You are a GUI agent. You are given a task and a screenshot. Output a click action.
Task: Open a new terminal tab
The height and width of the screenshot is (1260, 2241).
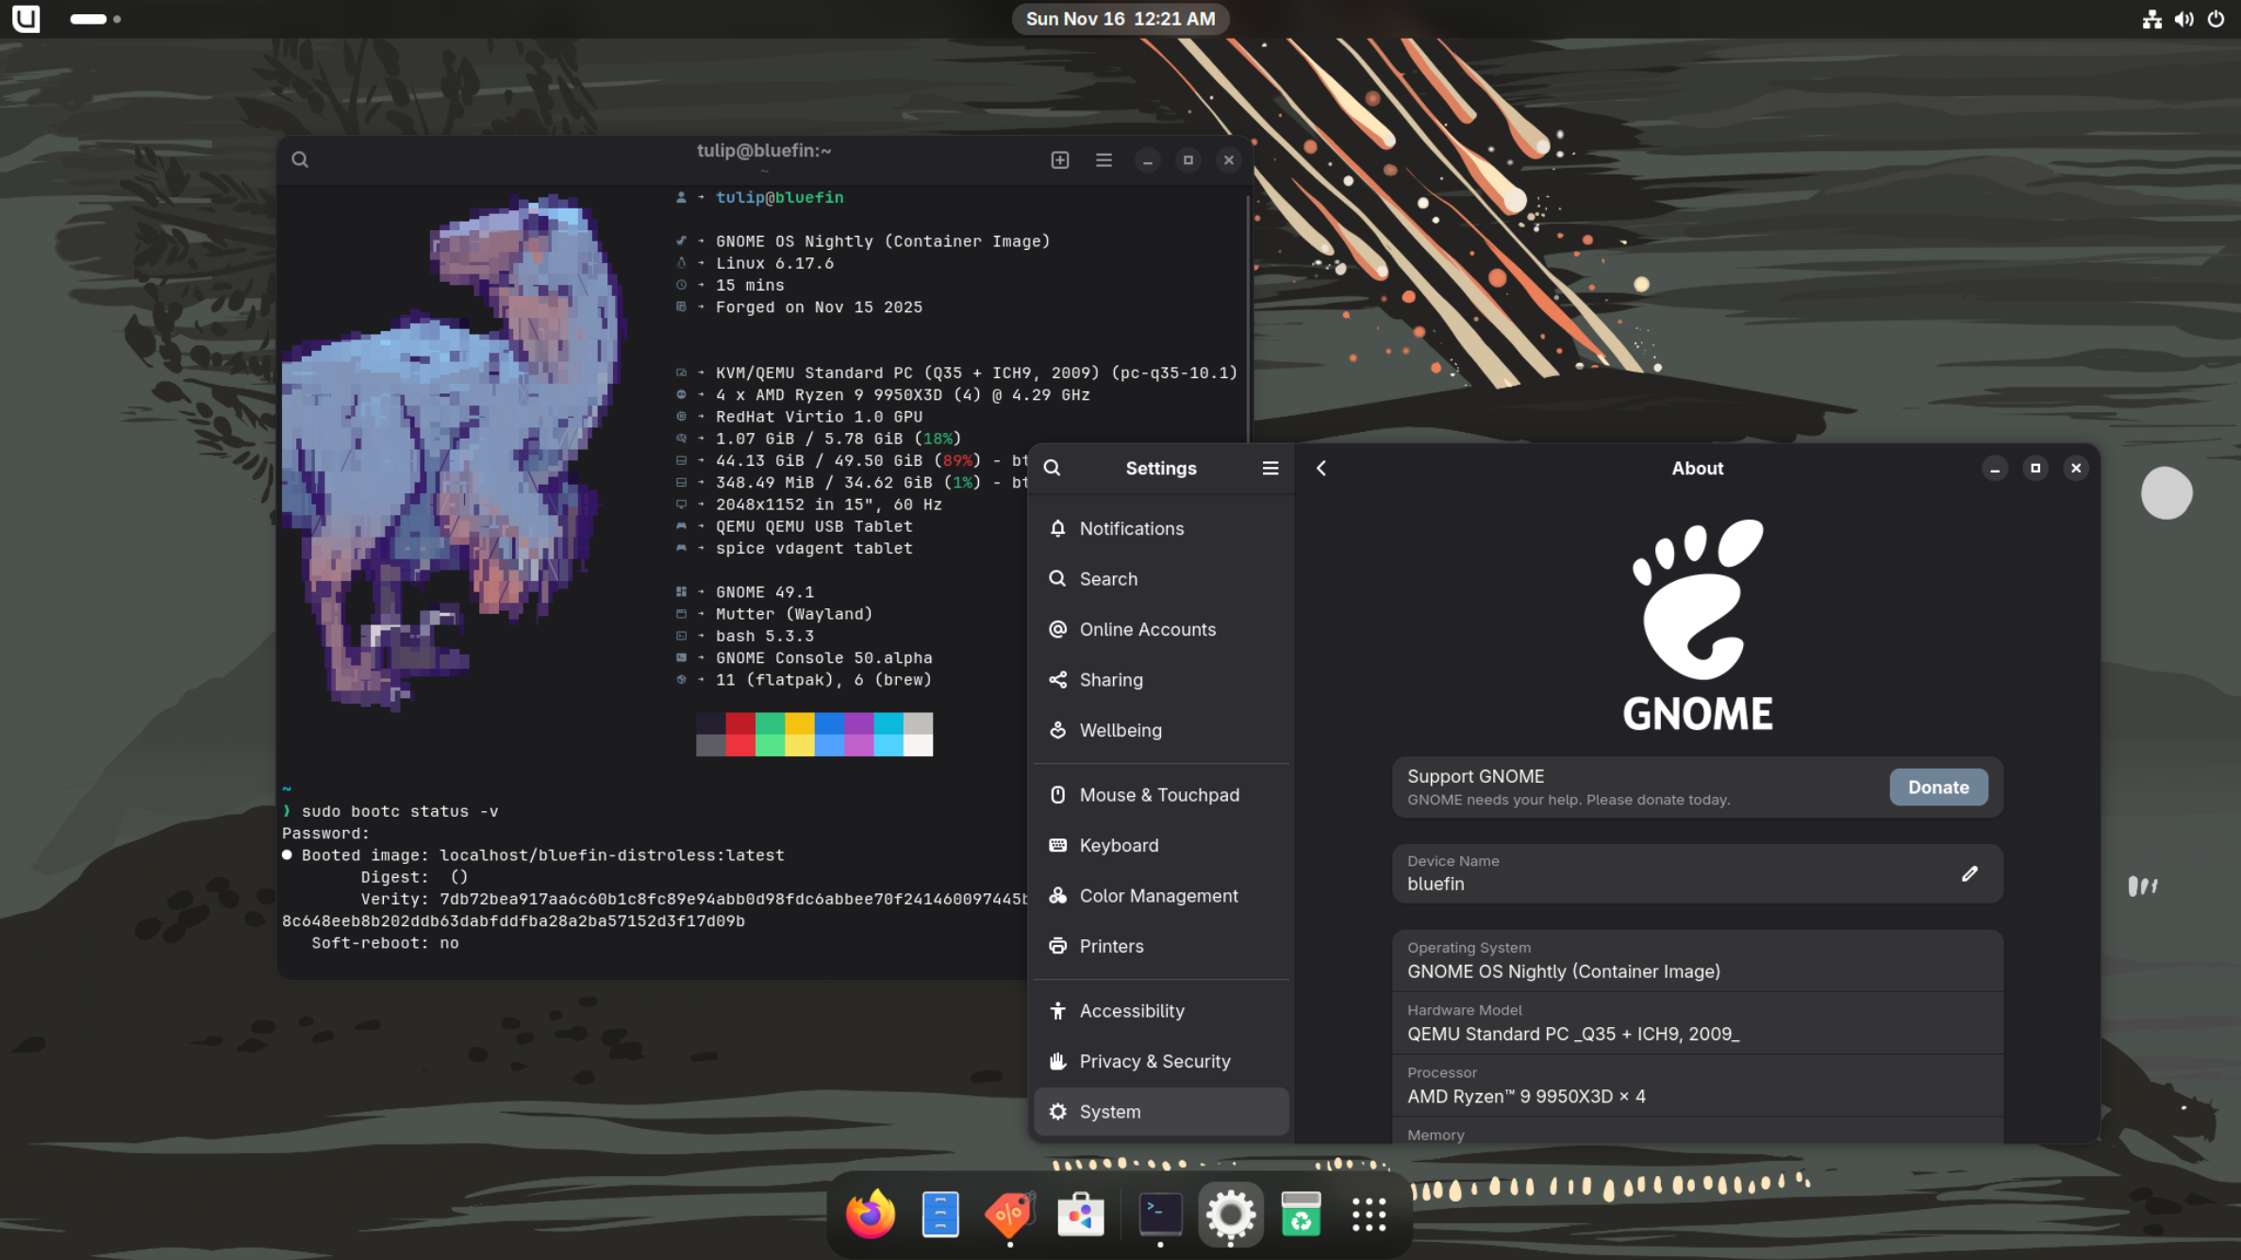click(x=1060, y=159)
